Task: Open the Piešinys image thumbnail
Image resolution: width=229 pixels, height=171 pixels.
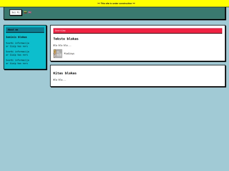Action: pos(58,54)
